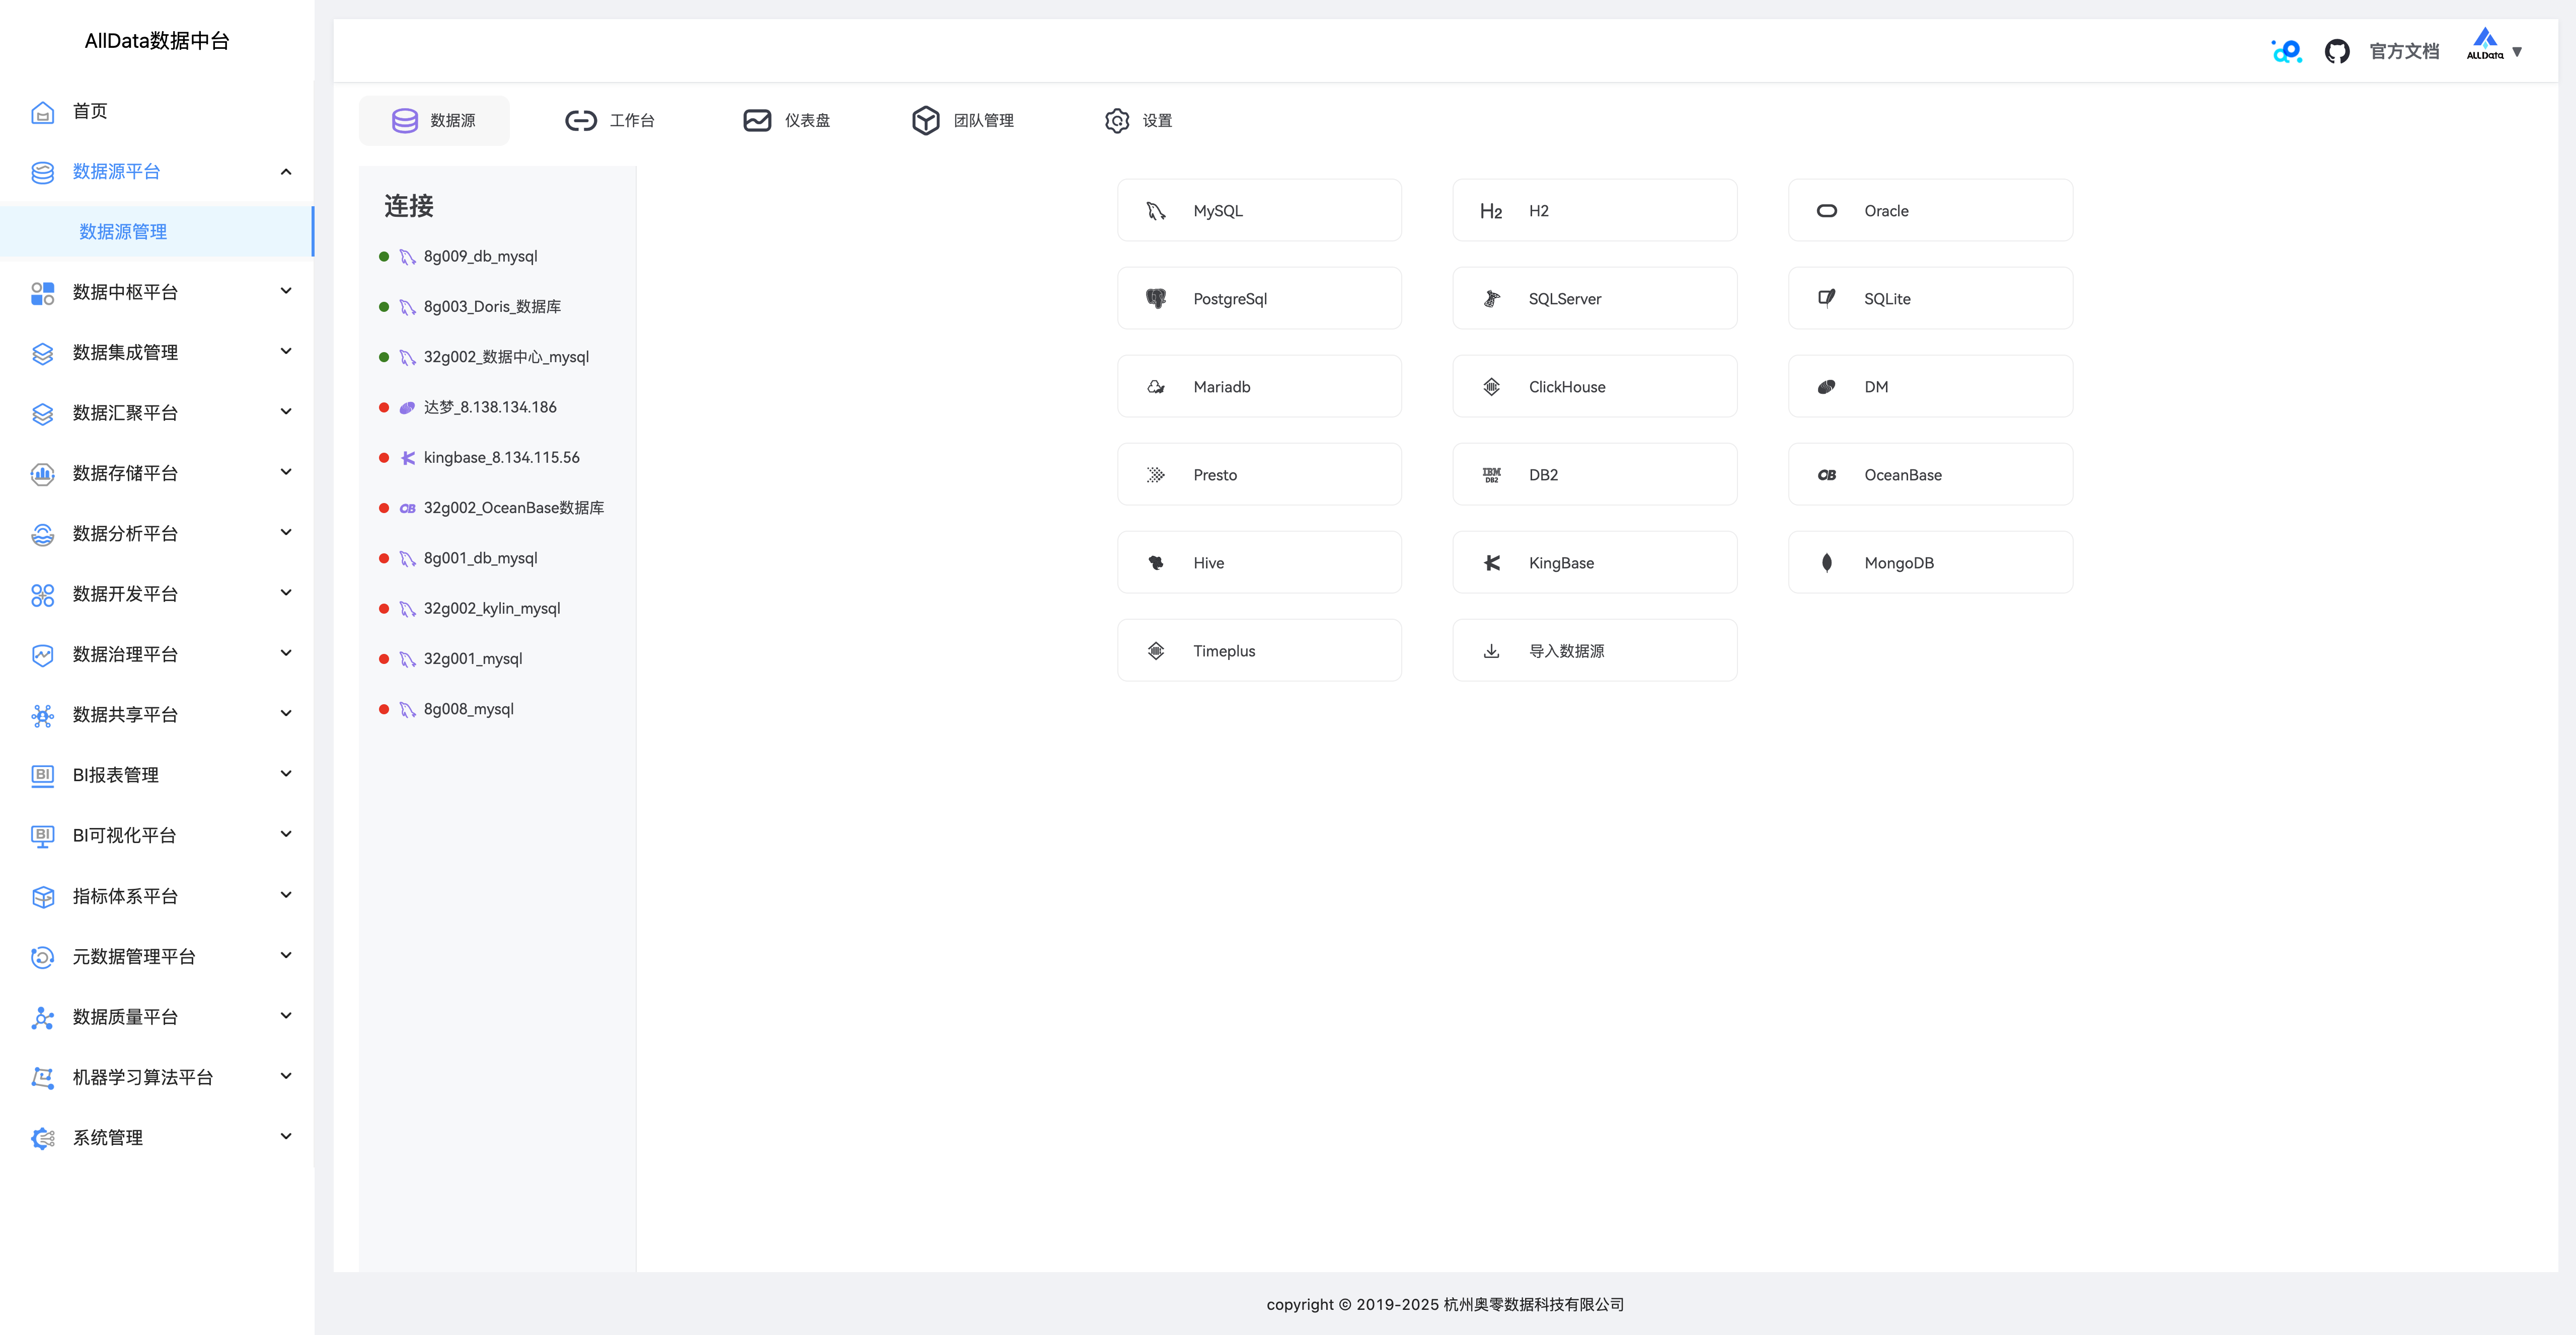Click the Mariadb seal icon
This screenshot has width=2576, height=1335.
click(1155, 387)
